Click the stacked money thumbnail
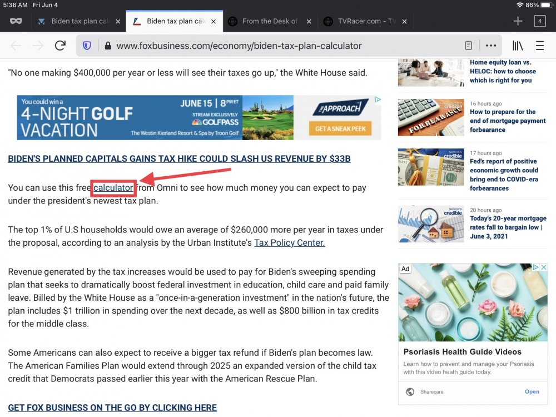Screen dimensions: 556x417 click(x=431, y=167)
